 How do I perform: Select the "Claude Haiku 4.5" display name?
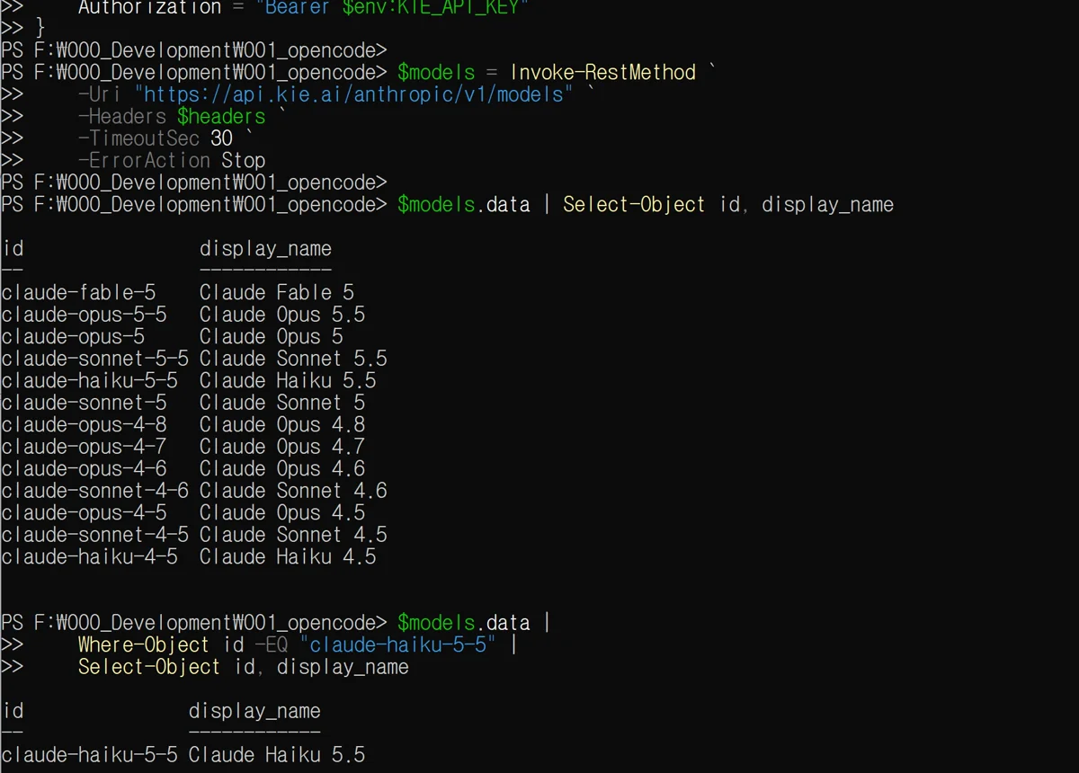pyautogui.click(x=288, y=557)
